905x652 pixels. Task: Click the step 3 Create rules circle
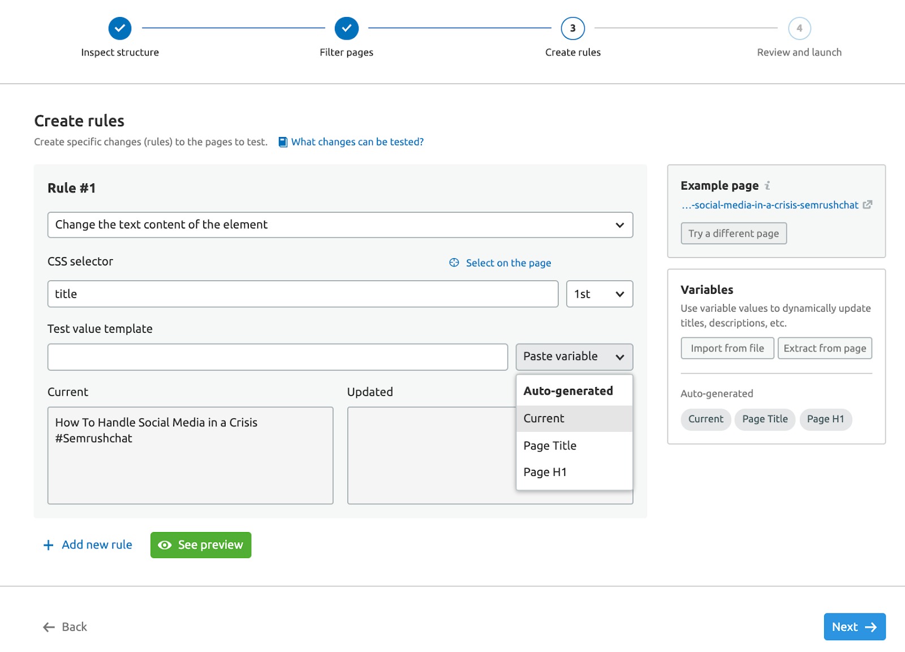pos(573,28)
